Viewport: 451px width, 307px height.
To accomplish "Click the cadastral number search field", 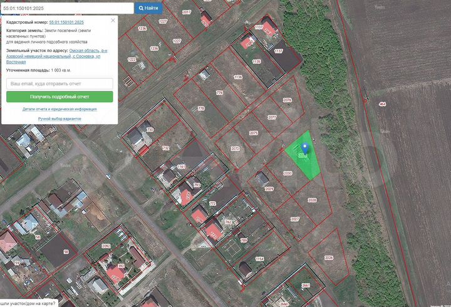I will [67, 8].
